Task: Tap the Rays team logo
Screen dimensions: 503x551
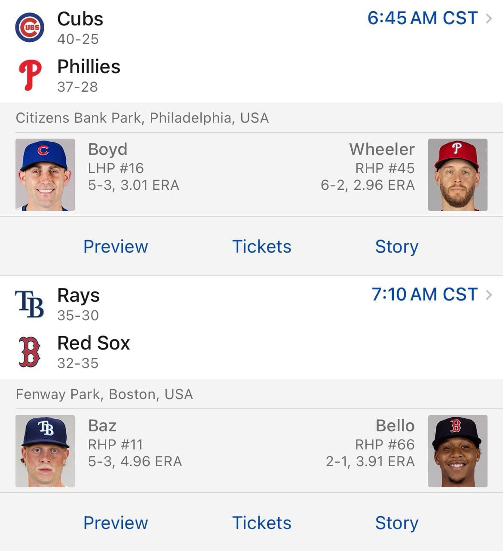Action: tap(30, 304)
